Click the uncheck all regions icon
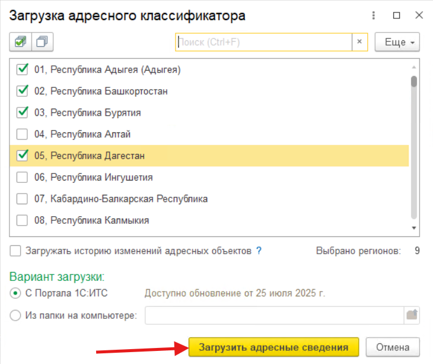 click(42, 42)
